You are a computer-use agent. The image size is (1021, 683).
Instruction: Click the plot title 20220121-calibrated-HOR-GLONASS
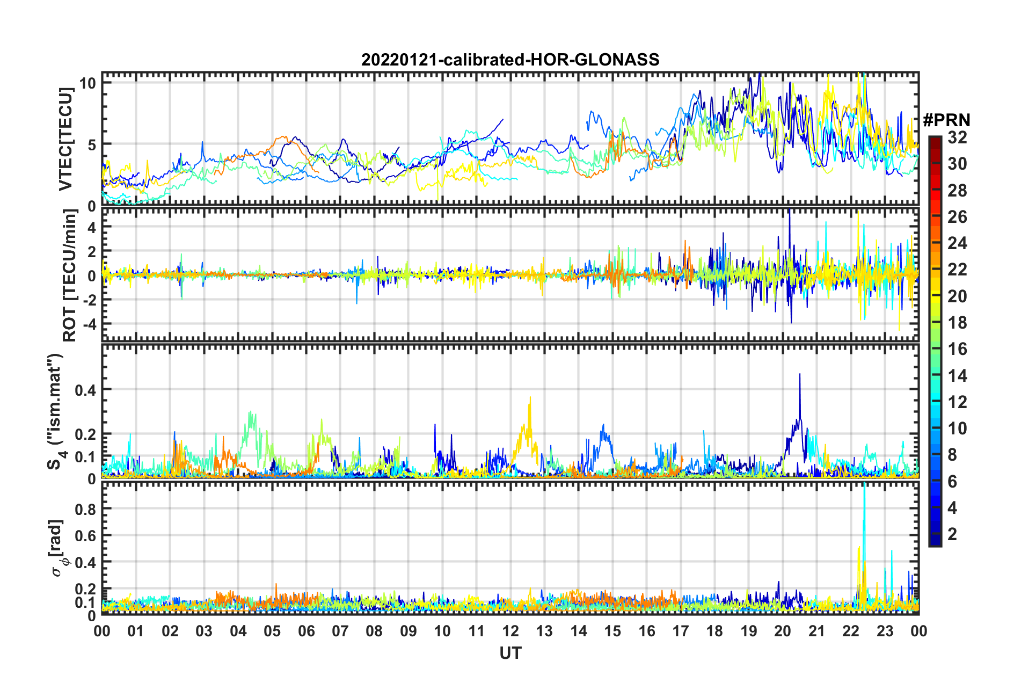[510, 60]
